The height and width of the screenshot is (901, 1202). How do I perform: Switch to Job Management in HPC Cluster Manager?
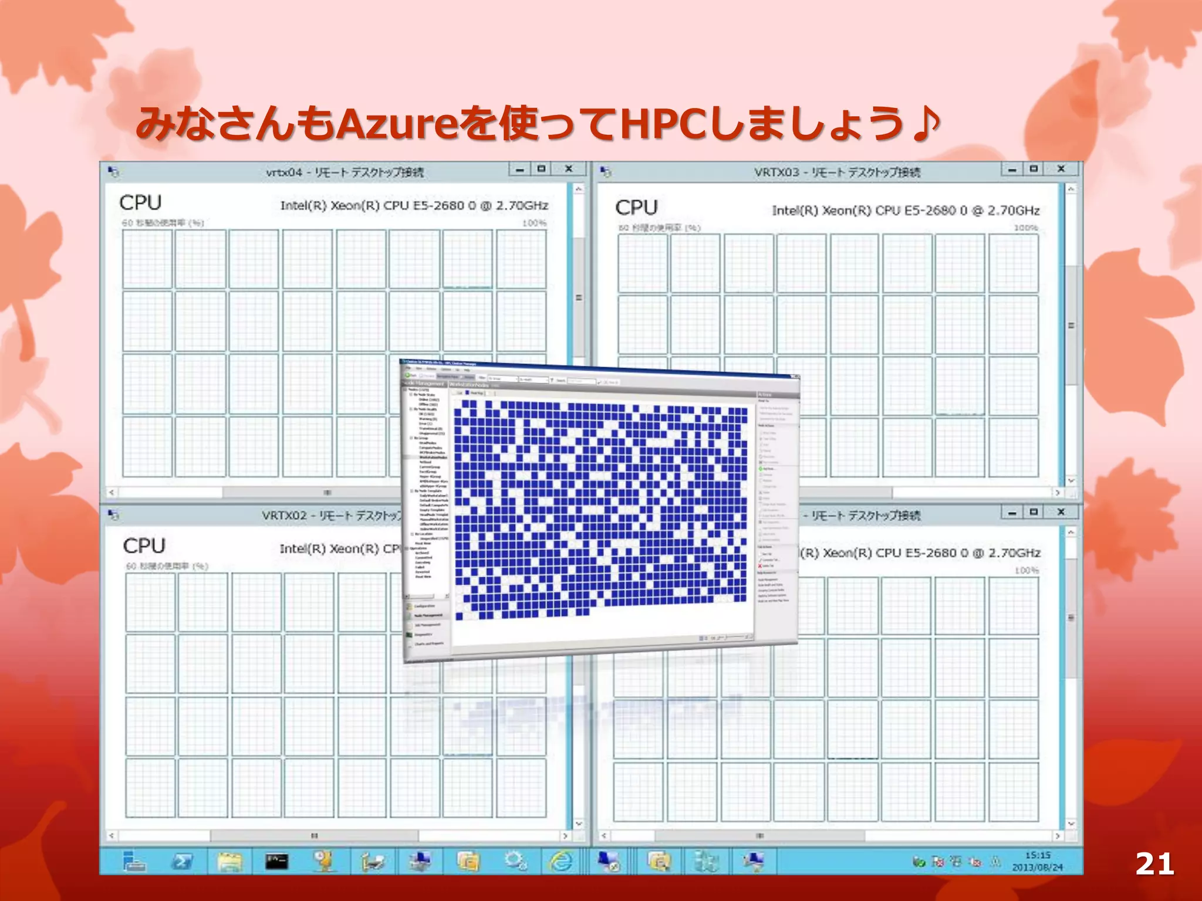[427, 625]
